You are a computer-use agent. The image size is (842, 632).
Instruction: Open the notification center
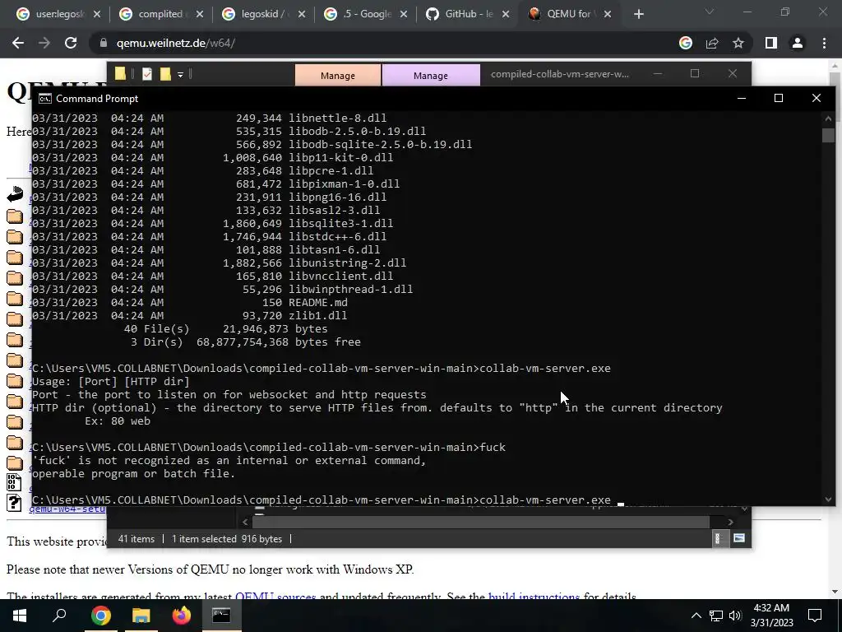(x=815, y=616)
